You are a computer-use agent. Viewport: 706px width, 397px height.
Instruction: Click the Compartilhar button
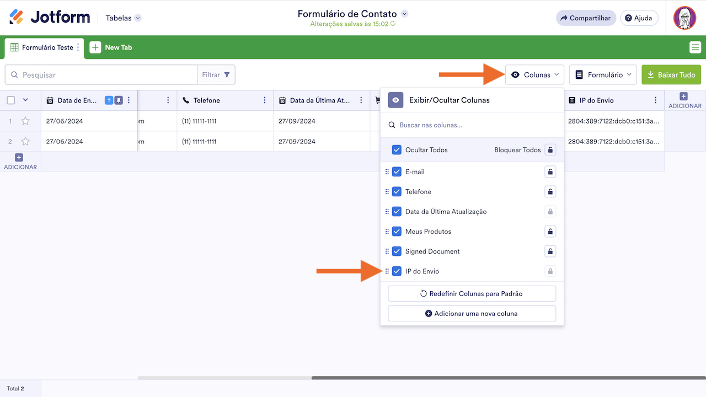pyautogui.click(x=585, y=18)
